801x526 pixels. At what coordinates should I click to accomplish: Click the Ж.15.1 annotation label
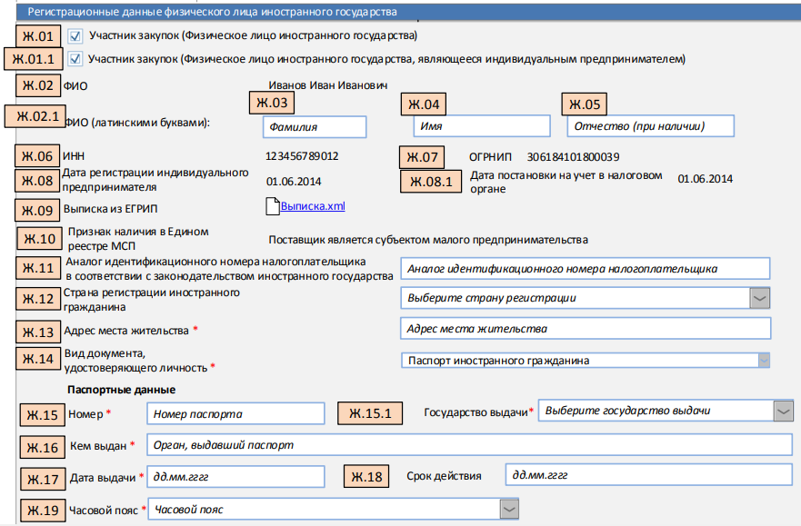coord(368,413)
